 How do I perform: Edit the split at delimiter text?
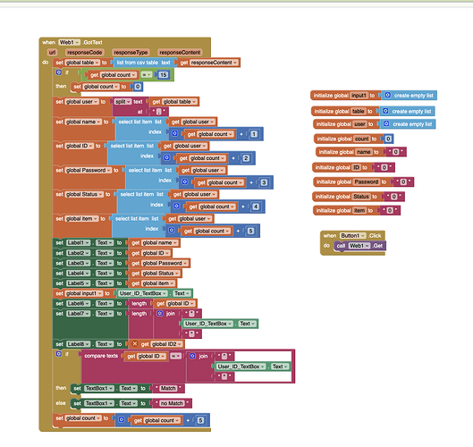pos(158,112)
